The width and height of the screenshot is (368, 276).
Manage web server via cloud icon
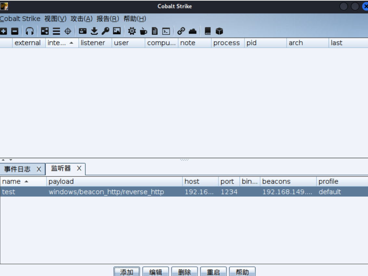coord(192,31)
